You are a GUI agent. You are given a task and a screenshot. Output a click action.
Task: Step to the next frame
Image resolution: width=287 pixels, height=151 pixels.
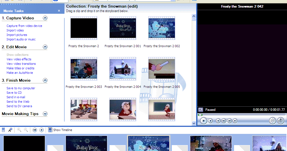(229, 121)
